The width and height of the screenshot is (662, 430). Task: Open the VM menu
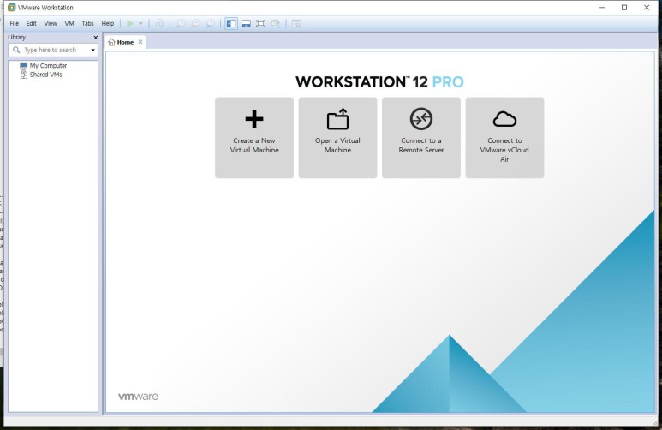point(69,24)
